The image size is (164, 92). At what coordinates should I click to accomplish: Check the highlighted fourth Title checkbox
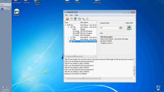point(71,41)
